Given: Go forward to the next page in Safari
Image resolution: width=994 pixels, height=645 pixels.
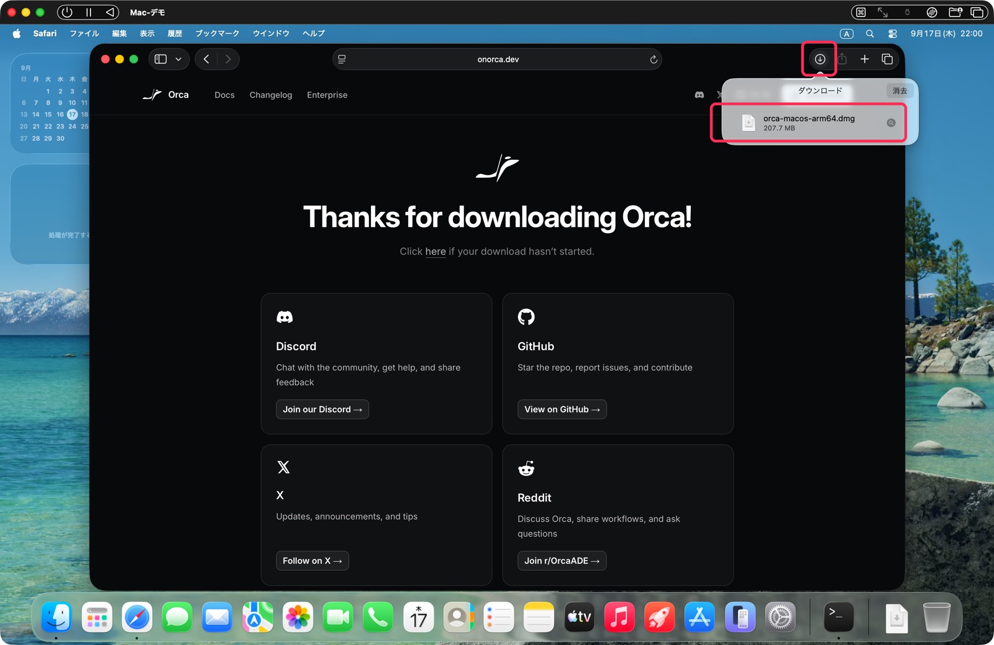Looking at the screenshot, I should (x=228, y=59).
